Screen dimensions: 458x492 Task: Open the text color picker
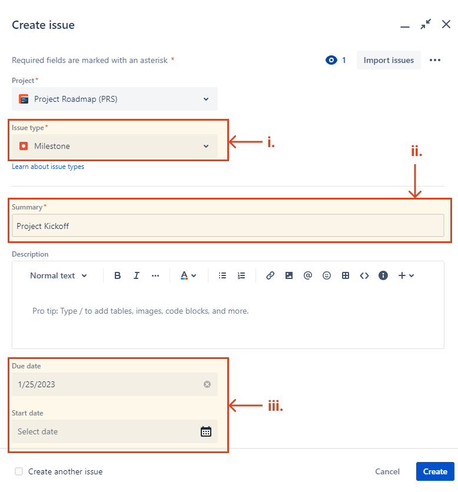click(x=188, y=275)
